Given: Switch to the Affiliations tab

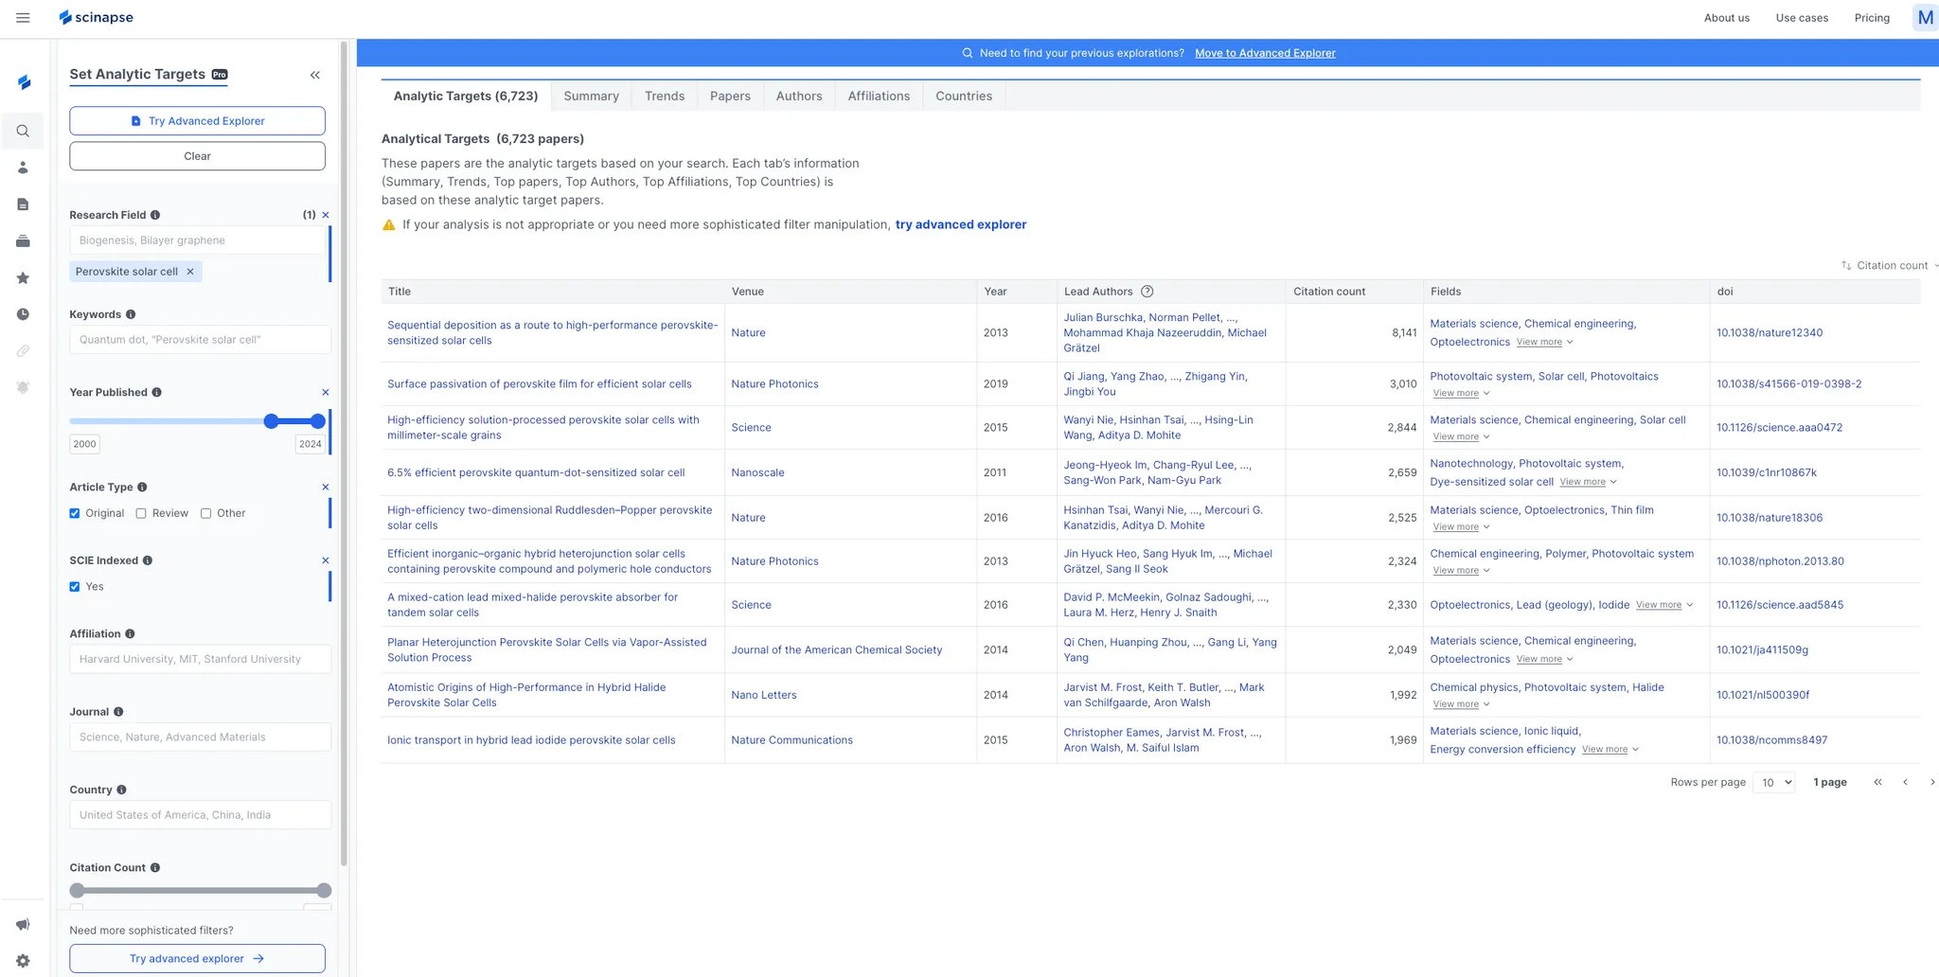Looking at the screenshot, I should 879,96.
